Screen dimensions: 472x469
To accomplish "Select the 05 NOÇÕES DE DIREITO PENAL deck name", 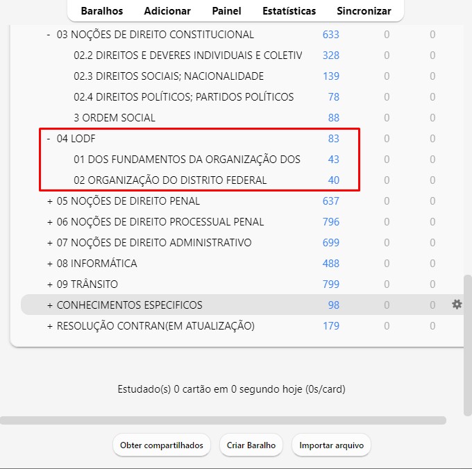I will (128, 201).
